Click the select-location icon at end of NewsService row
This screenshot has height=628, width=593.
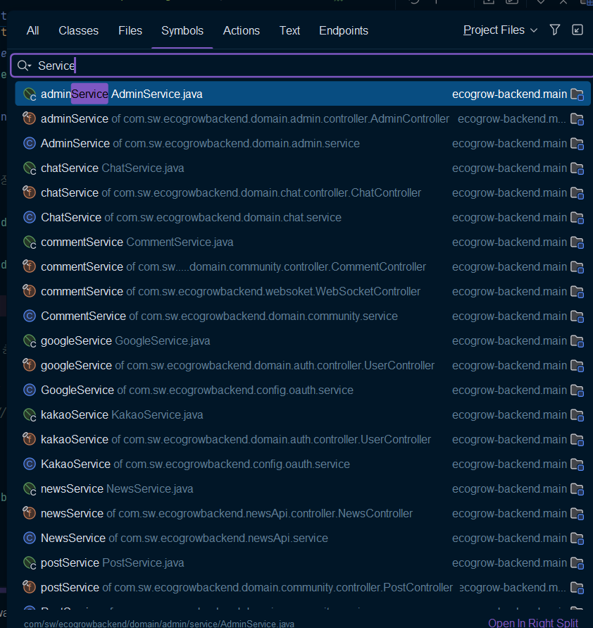578,538
